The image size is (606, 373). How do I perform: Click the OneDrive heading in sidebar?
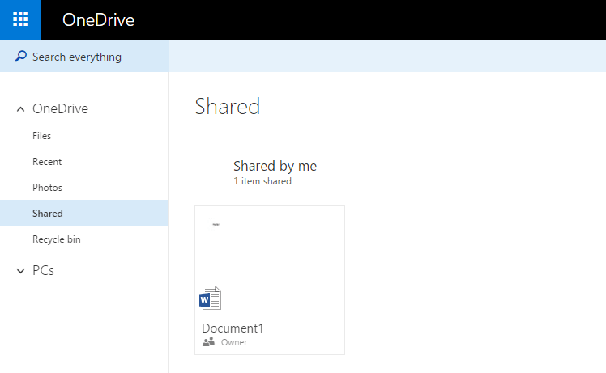click(x=60, y=109)
